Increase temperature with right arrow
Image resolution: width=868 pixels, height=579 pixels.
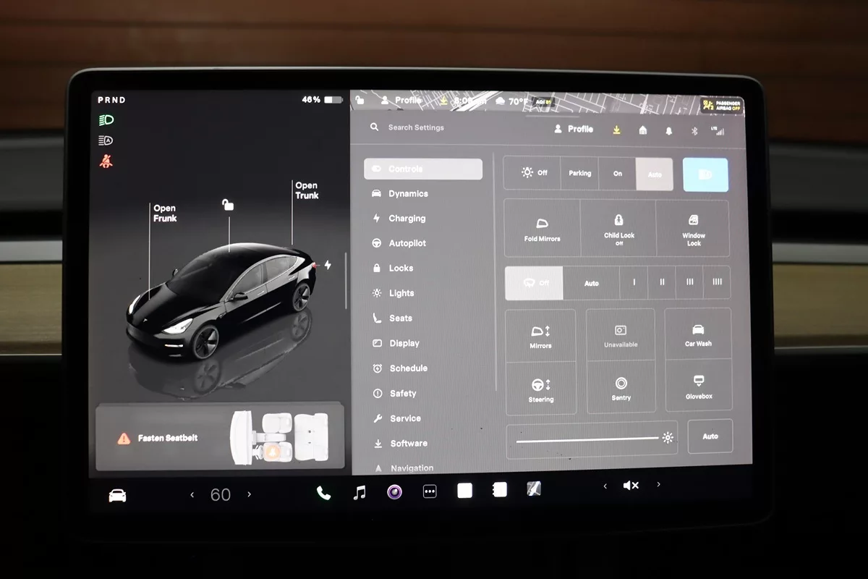point(250,495)
